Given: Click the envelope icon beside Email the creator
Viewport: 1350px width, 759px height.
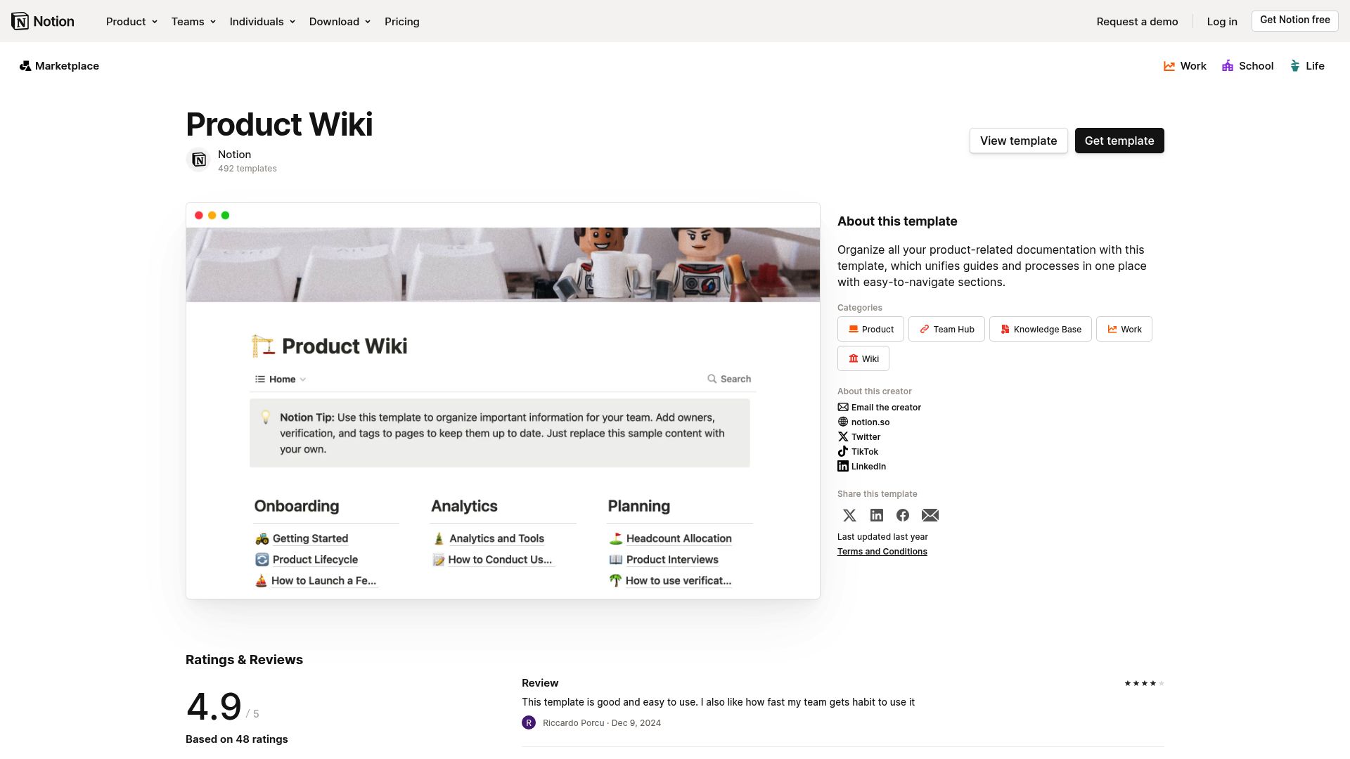Looking at the screenshot, I should click(843, 408).
